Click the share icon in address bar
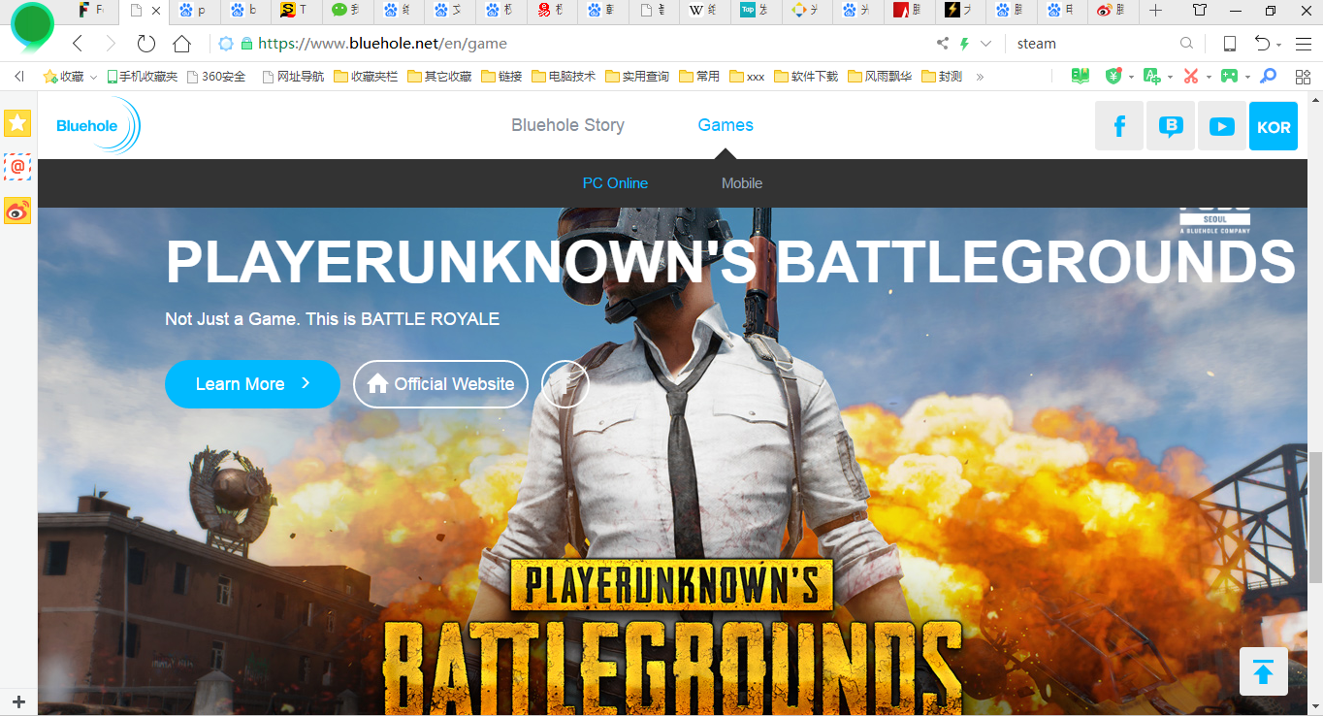 pos(943,44)
